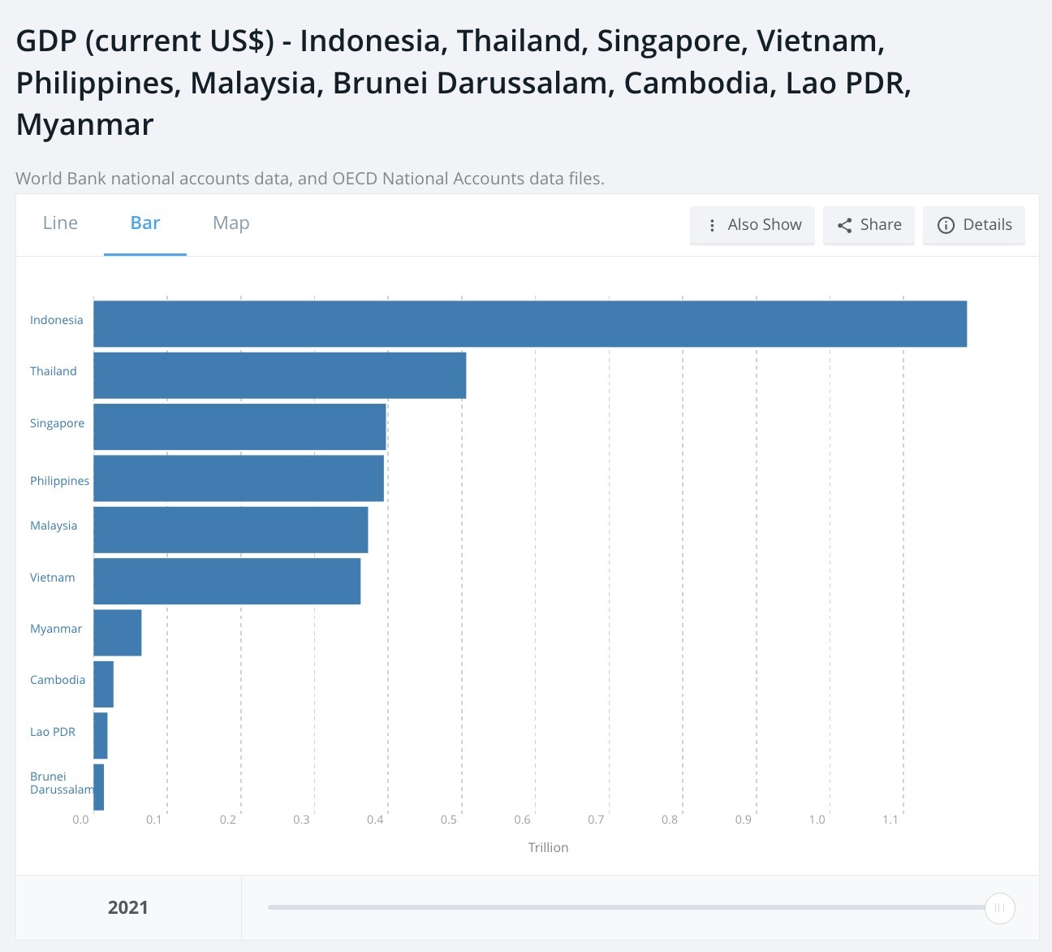Switch to the Line chart view
1052x952 pixels.
pyautogui.click(x=59, y=223)
